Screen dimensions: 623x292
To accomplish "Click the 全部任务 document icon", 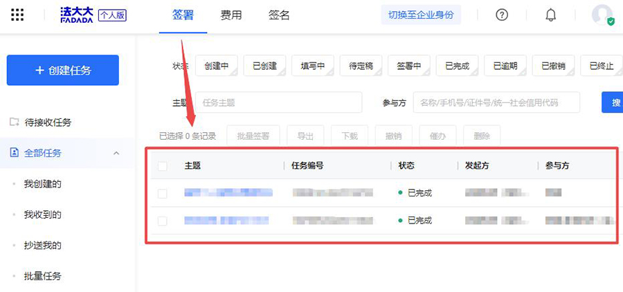I will [14, 153].
